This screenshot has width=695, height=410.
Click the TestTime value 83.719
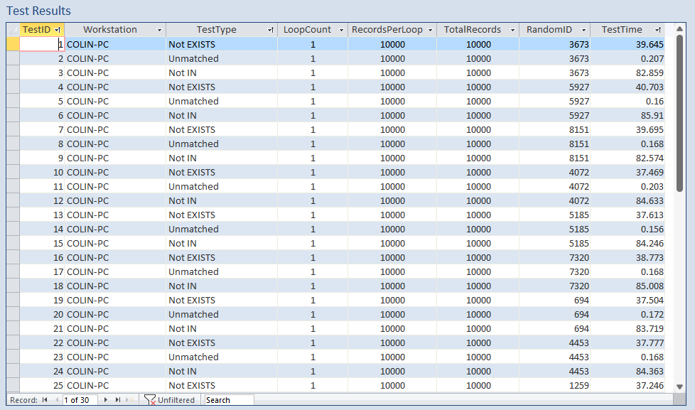(x=650, y=328)
